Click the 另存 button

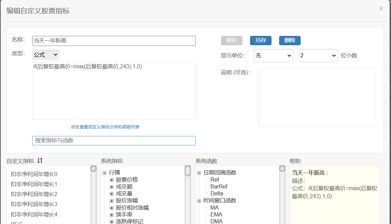[x=260, y=40]
